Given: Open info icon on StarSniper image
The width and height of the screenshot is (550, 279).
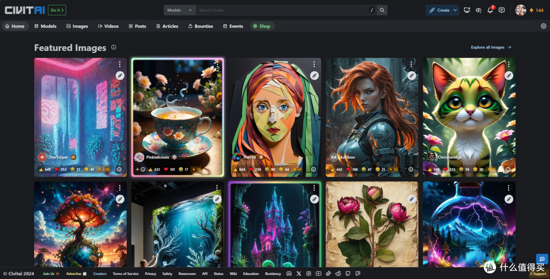Looking at the screenshot, I should pyautogui.click(x=119, y=170).
